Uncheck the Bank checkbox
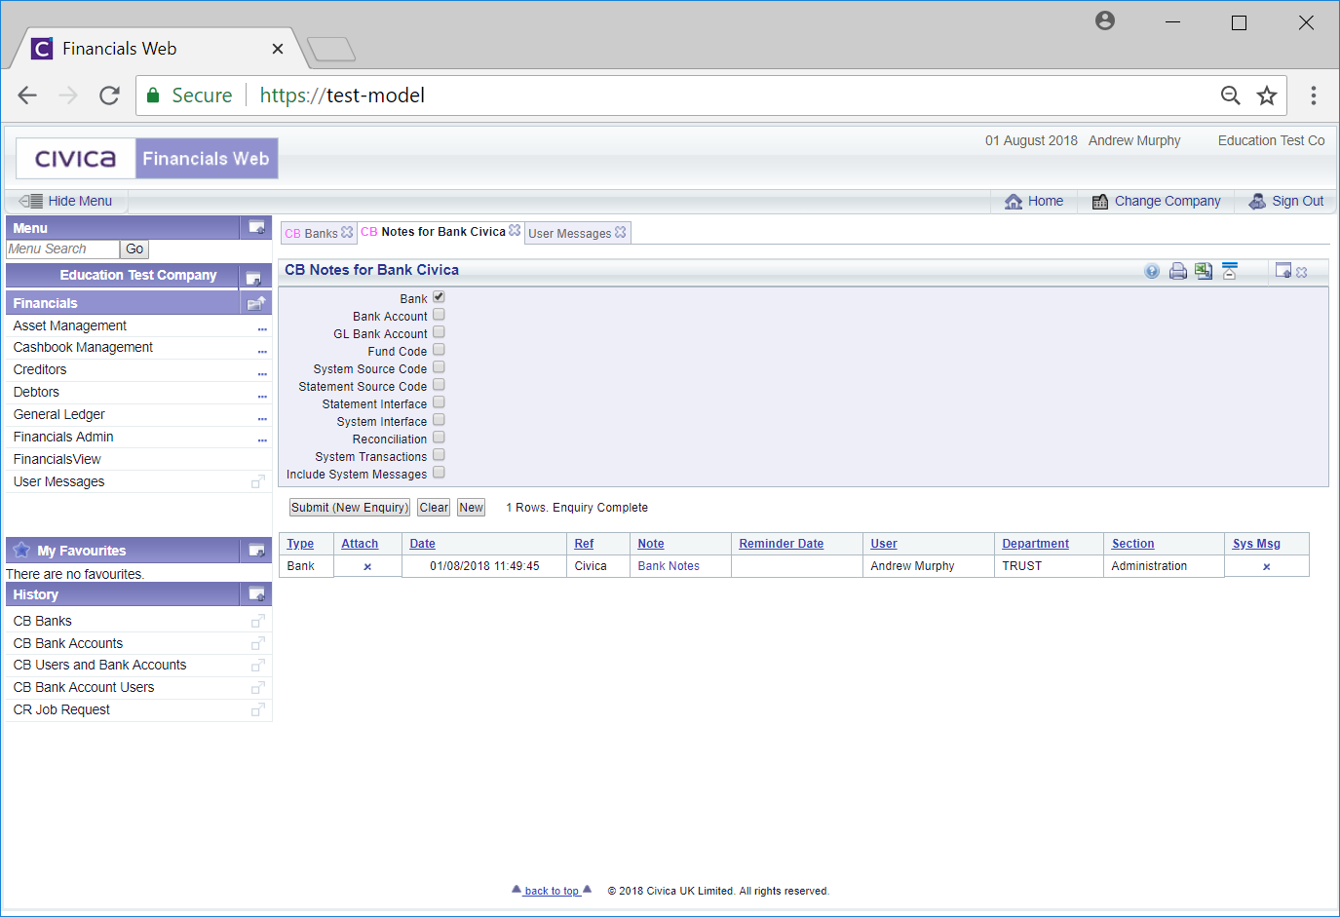 (439, 297)
